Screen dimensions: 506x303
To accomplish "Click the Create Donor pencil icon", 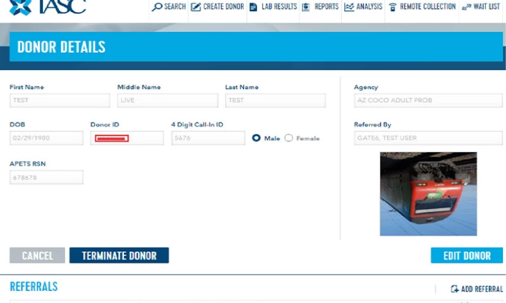I will pos(195,7).
